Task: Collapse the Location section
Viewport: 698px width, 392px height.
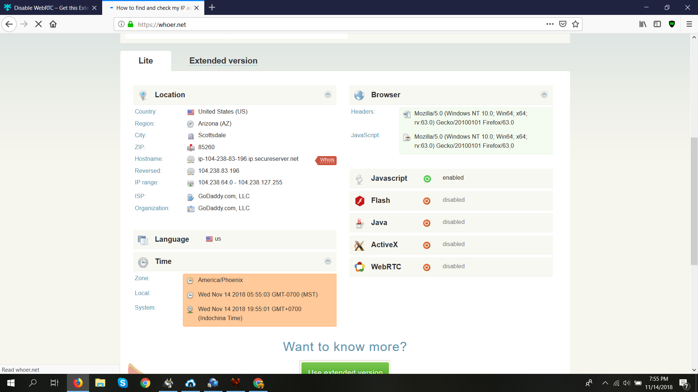Action: click(328, 95)
